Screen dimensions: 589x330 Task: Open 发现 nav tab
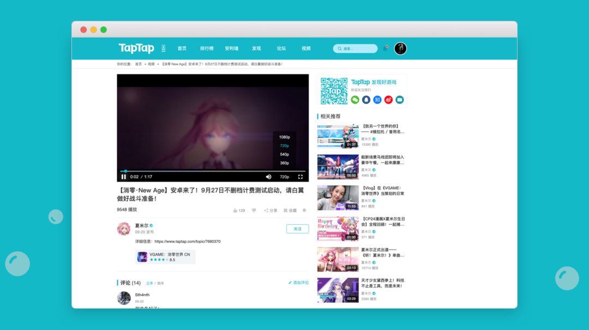[256, 48]
